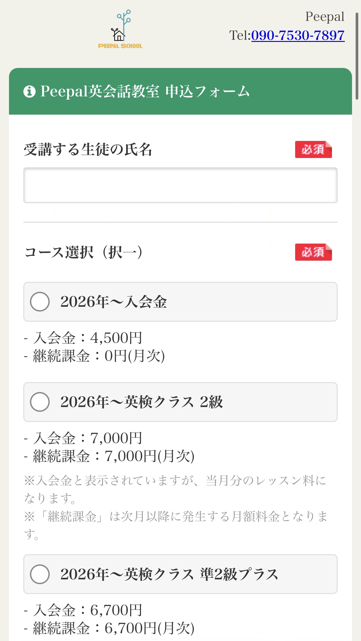
Task: Click the Peepal英会話教室 申込フォーム heading
Action: tap(145, 91)
